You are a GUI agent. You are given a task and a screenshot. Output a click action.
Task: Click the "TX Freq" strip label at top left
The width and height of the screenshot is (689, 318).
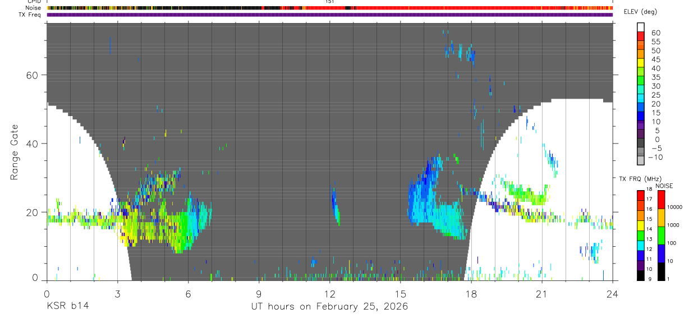click(x=31, y=15)
